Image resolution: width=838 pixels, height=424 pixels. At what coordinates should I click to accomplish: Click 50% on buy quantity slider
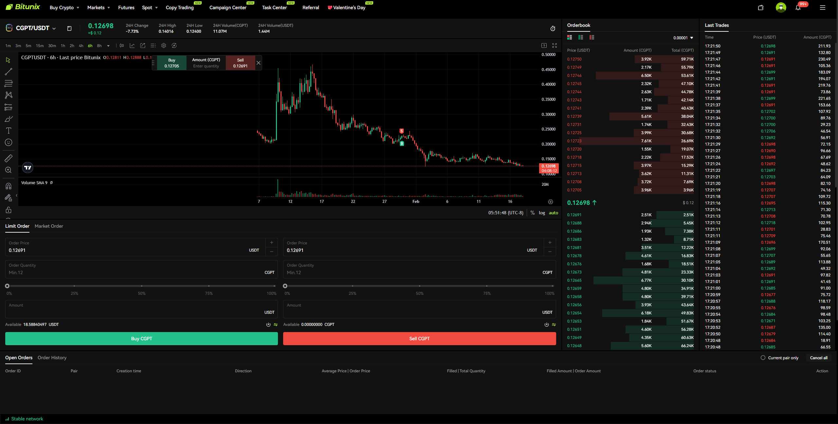point(141,286)
